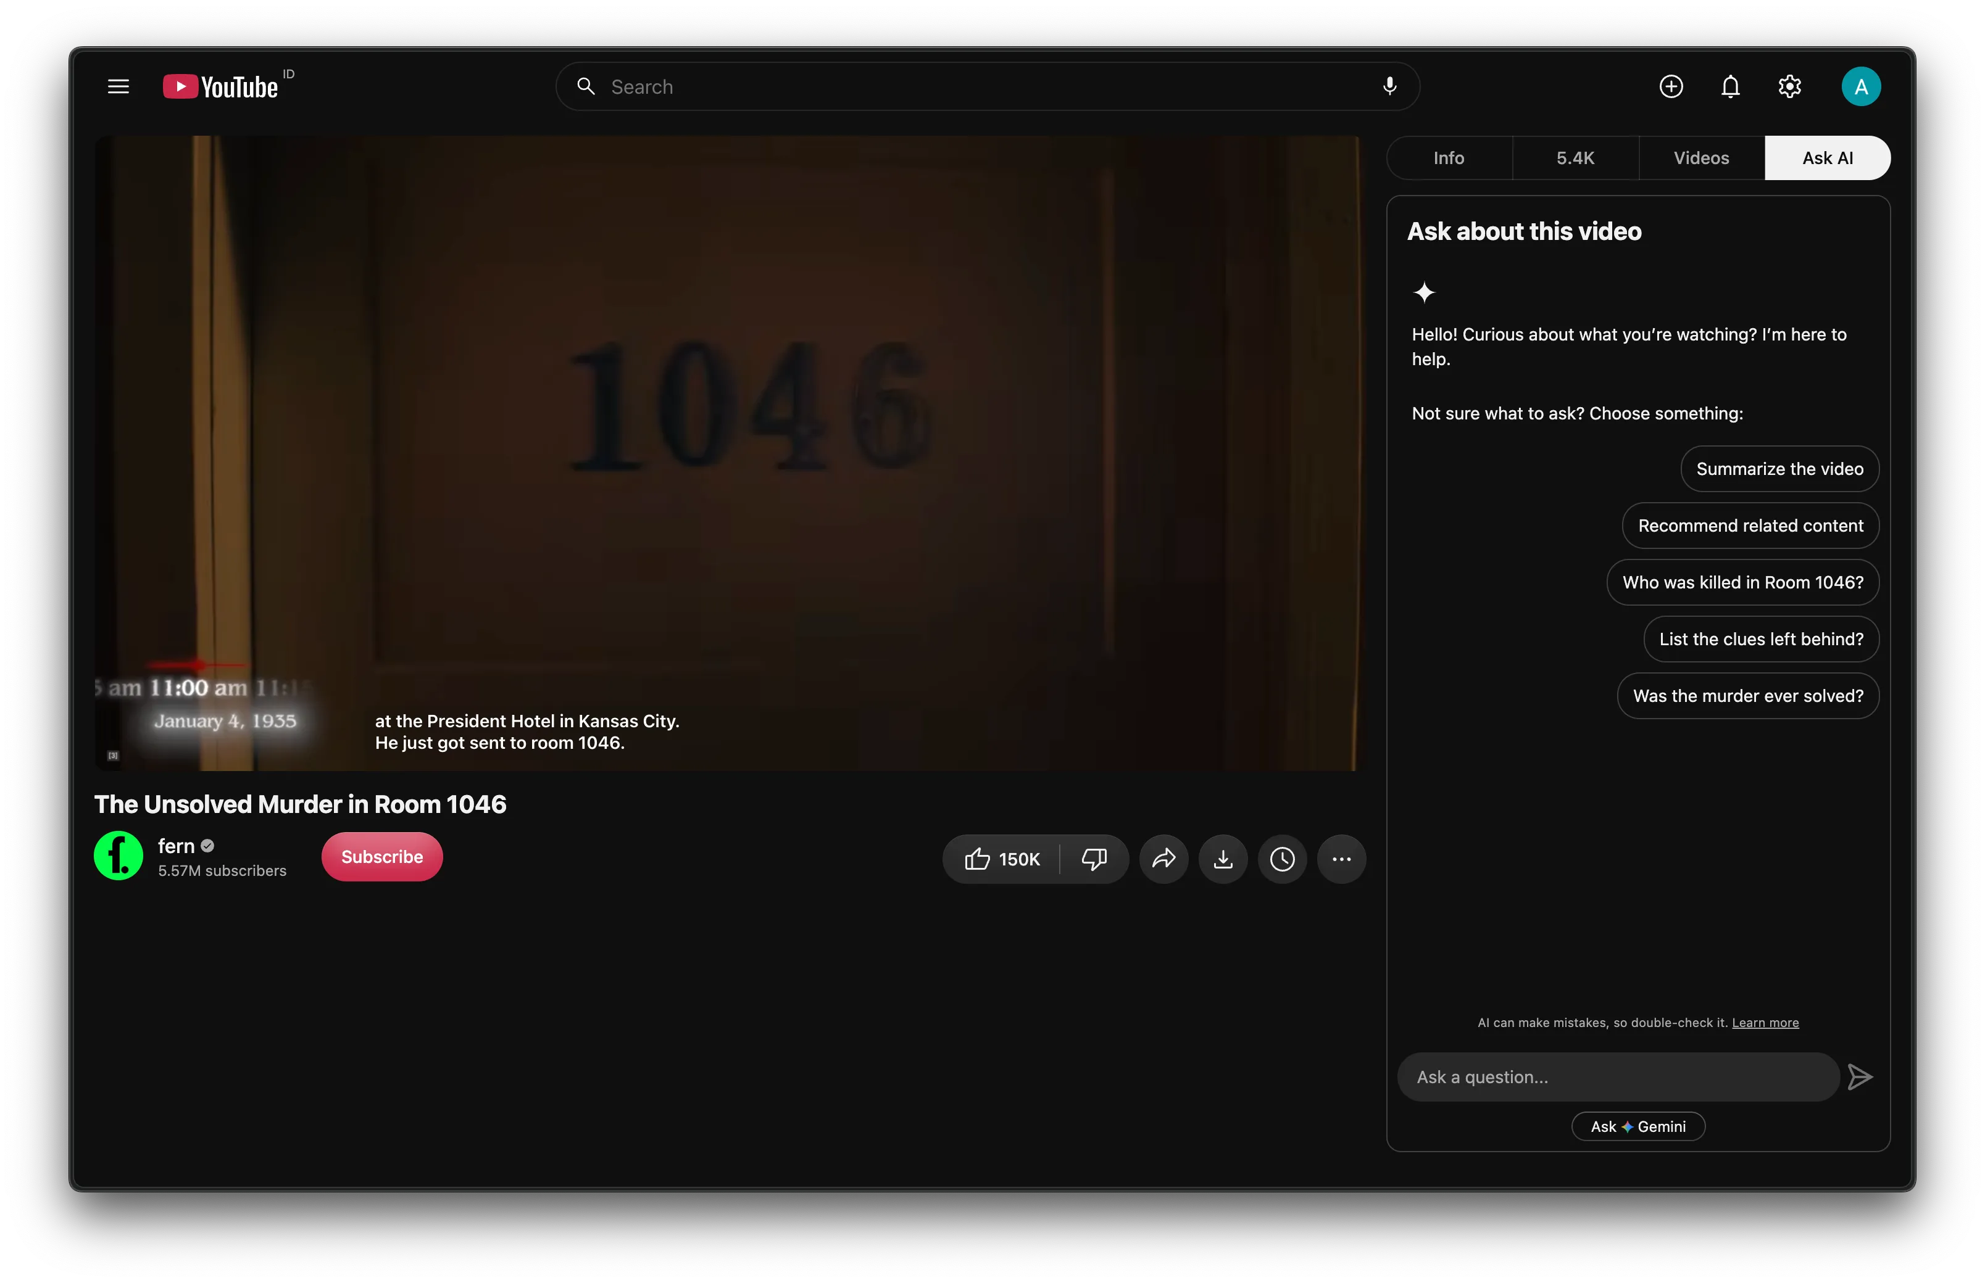Select the Ask AI tab

pos(1828,159)
